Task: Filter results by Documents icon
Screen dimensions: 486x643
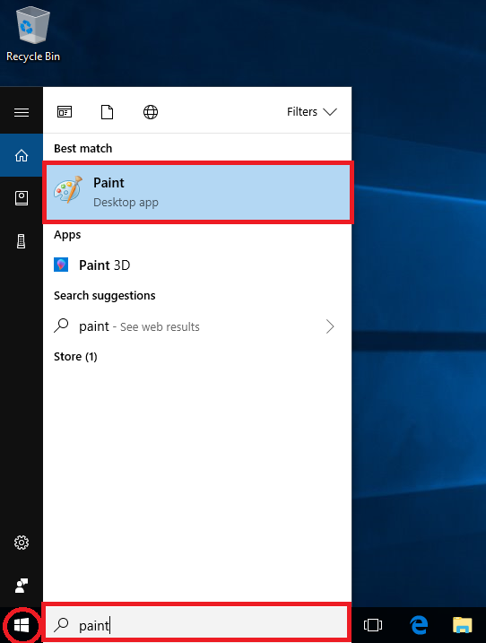Action: click(x=107, y=111)
